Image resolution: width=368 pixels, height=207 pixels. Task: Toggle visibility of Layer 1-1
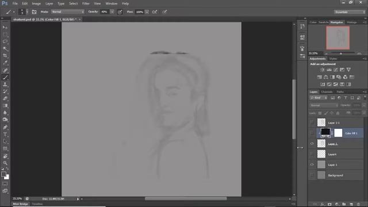312,122
